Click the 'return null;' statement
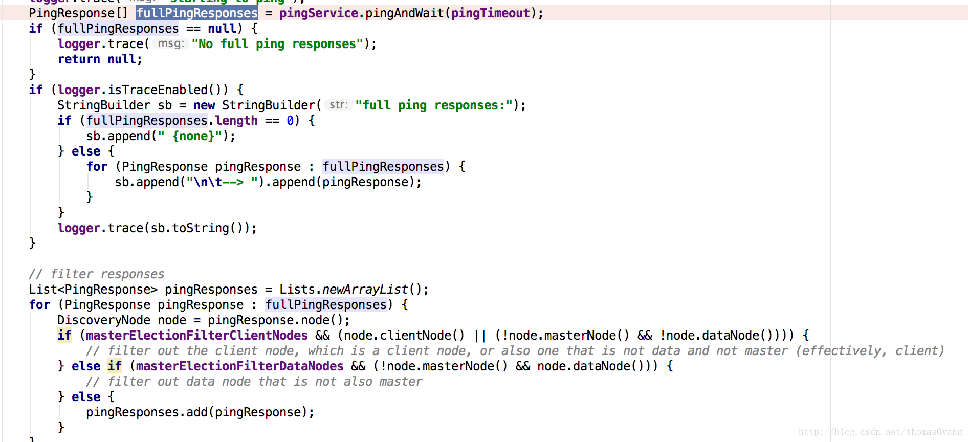 tap(100, 59)
